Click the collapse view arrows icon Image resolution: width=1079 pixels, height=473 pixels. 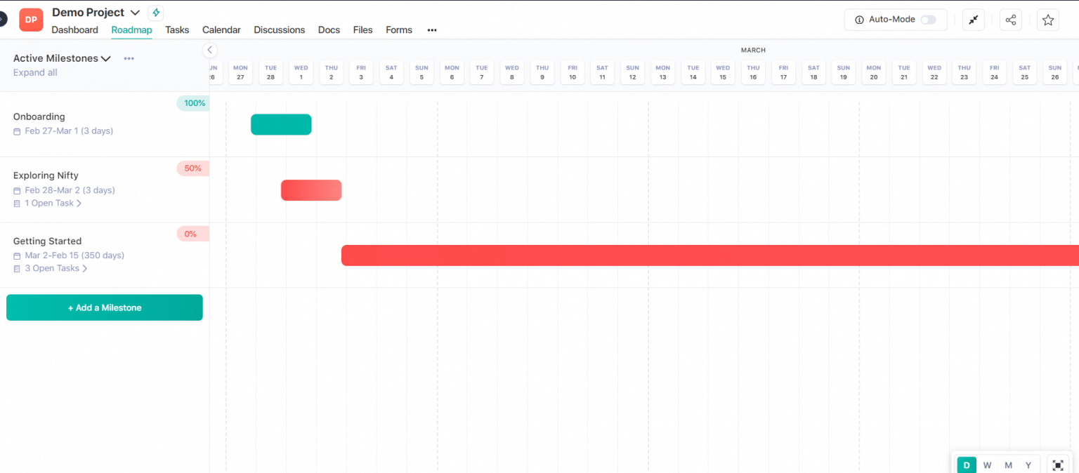(x=973, y=20)
